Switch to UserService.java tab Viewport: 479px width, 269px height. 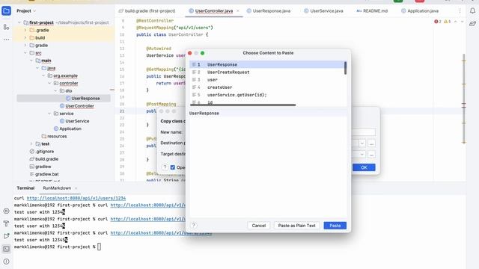pyautogui.click(x=323, y=11)
